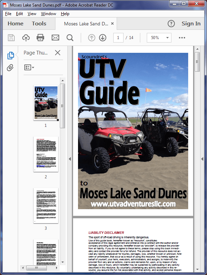Click the "/ 14" total pages text

pyautogui.click(x=129, y=38)
